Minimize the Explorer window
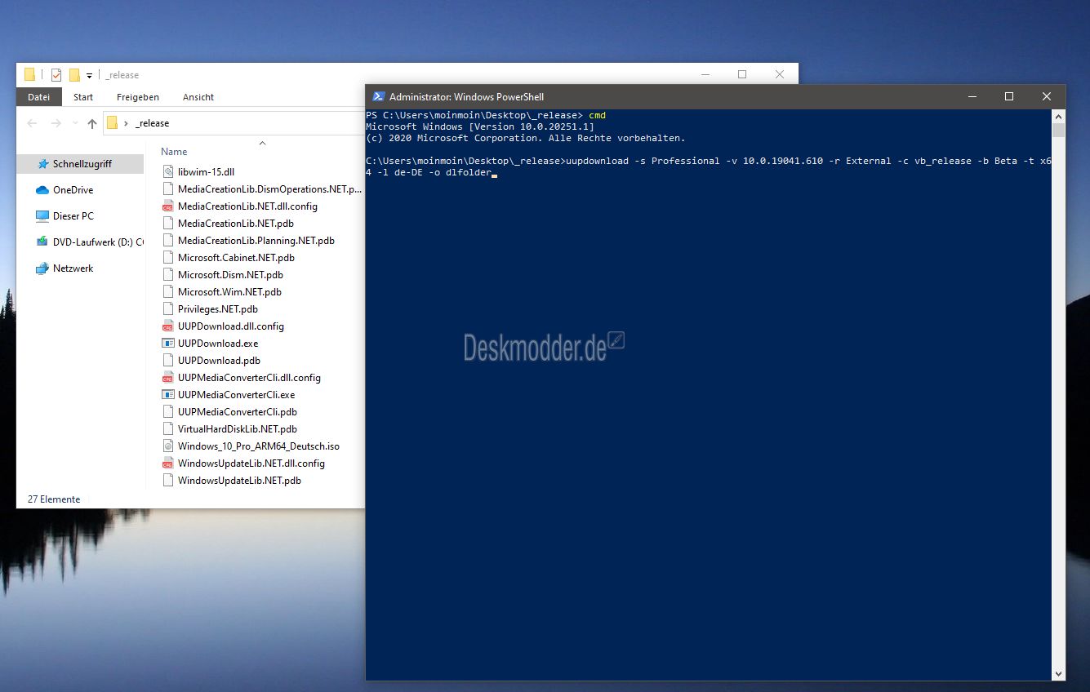The width and height of the screenshot is (1090, 692). pos(705,74)
